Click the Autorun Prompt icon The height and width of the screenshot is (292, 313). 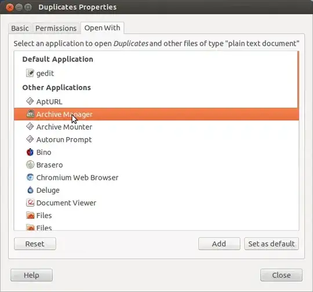tap(30, 139)
